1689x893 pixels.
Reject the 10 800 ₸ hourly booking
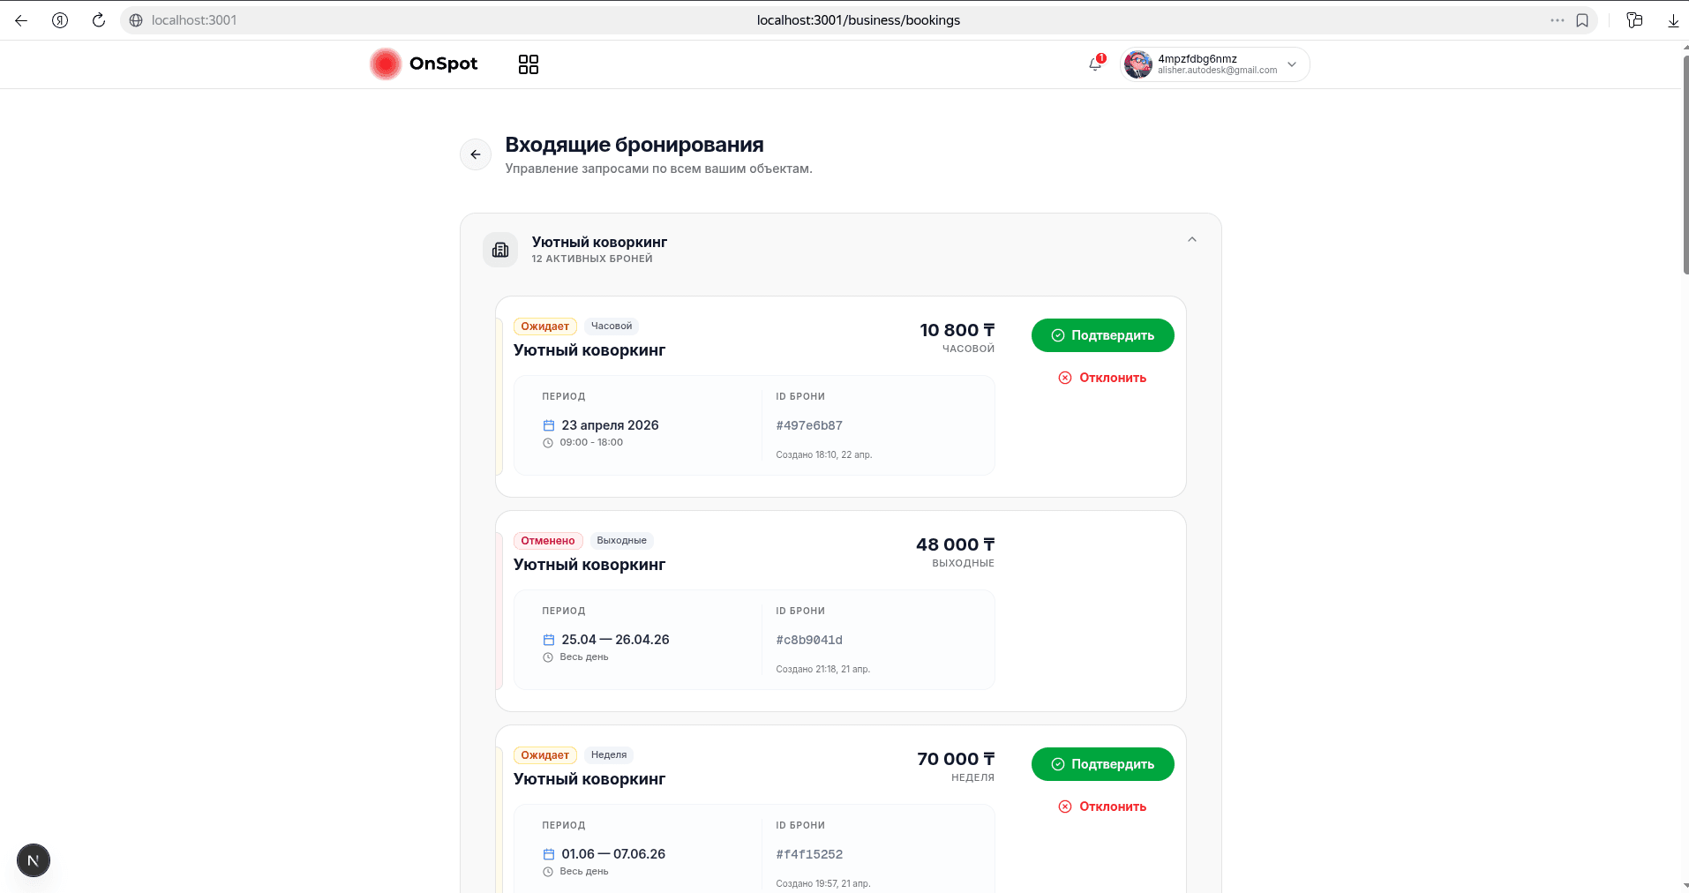coord(1103,378)
